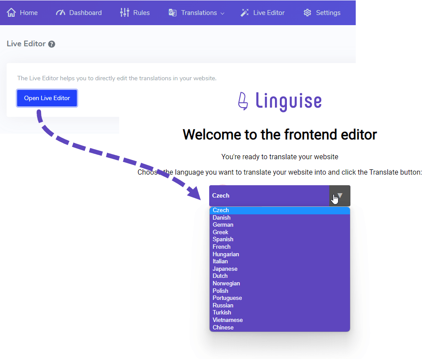
Task: Open the Rules menu item
Action: click(x=135, y=13)
